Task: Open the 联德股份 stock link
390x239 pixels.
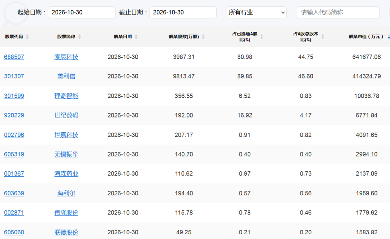Action: [66, 232]
